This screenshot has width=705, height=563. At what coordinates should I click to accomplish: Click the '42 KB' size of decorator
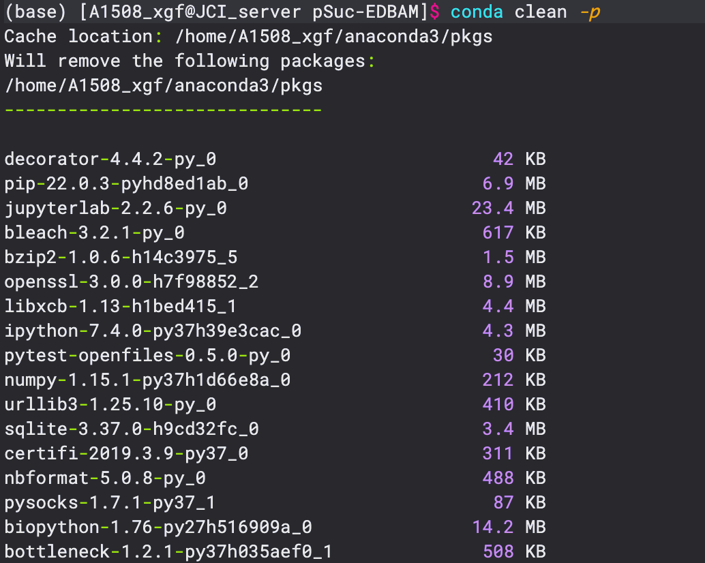(520, 159)
